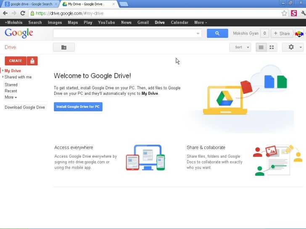This screenshot has width=306, height=229.
Task: Expand the More menu in black bar
Action: click(200, 23)
